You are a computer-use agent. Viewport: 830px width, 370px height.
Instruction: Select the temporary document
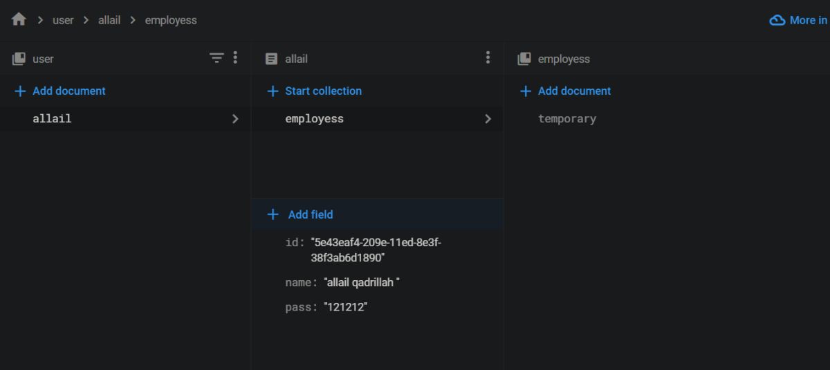pos(567,119)
